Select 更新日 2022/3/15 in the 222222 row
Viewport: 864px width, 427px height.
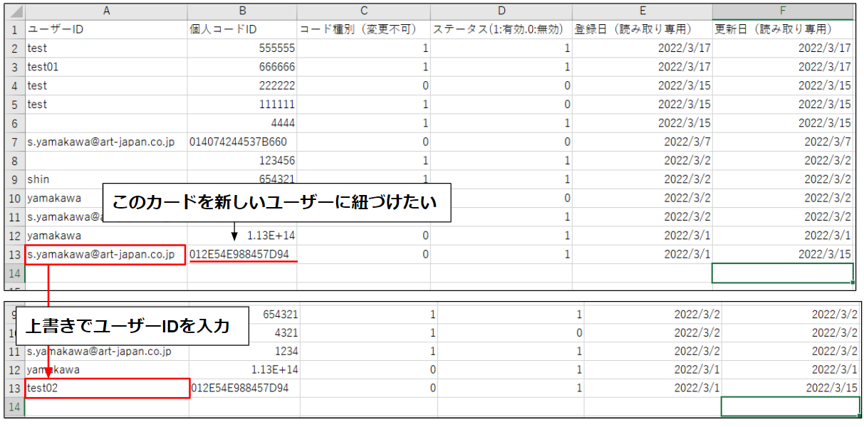point(783,85)
